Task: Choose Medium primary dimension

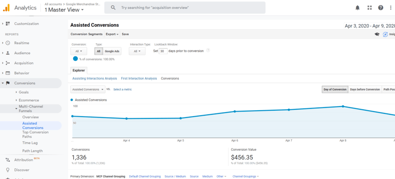Action: (x=208, y=176)
